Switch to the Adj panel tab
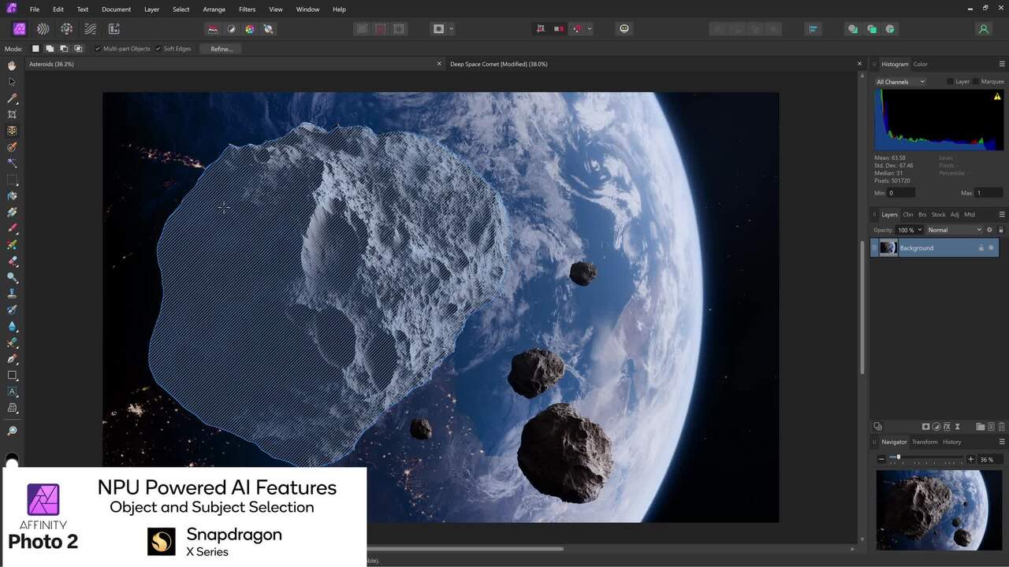 coord(955,213)
